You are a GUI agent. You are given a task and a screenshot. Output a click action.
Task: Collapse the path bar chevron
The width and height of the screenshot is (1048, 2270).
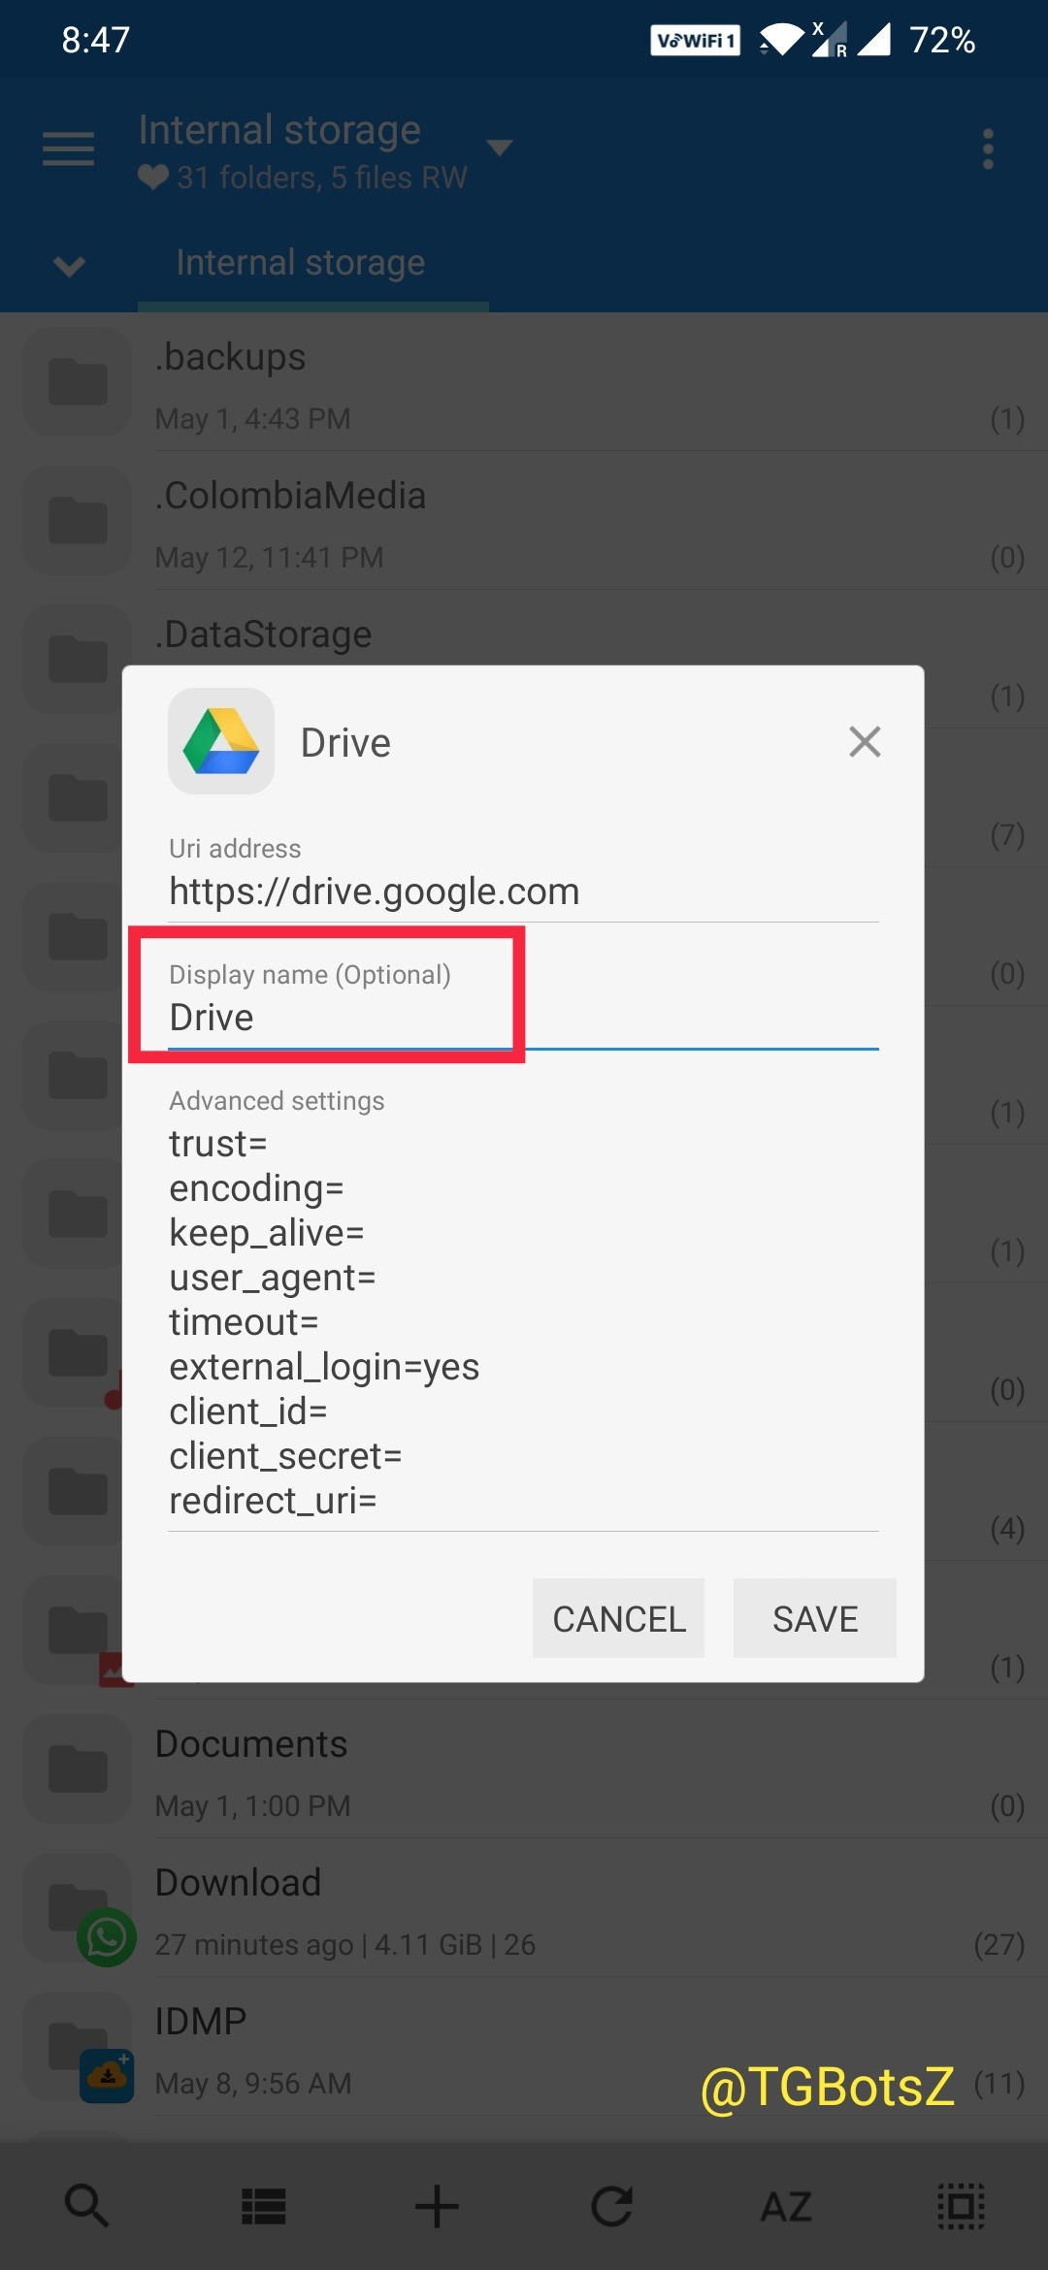pyautogui.click(x=69, y=264)
